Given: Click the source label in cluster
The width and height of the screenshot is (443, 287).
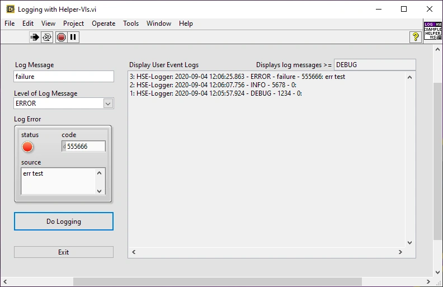Looking at the screenshot, I should [x=31, y=162].
